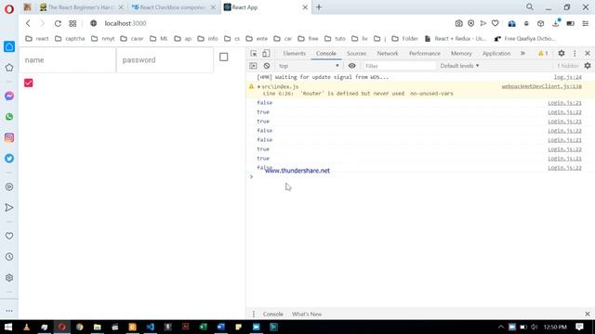The width and height of the screenshot is (595, 334).
Task: Open search tabs magnifier icon
Action: [x=530, y=7]
